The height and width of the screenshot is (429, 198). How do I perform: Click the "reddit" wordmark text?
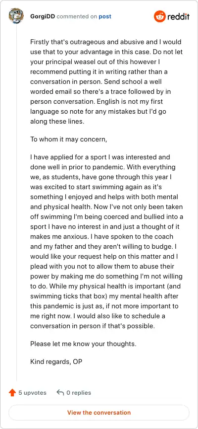tap(178, 17)
